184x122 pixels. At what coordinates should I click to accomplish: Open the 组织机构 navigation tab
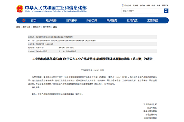(x=51, y=20)
